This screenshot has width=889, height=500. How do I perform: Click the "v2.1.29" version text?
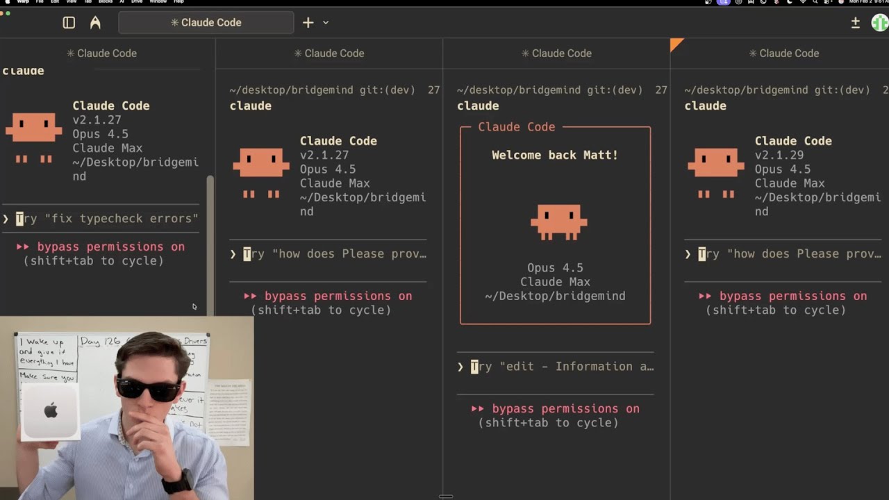point(779,155)
